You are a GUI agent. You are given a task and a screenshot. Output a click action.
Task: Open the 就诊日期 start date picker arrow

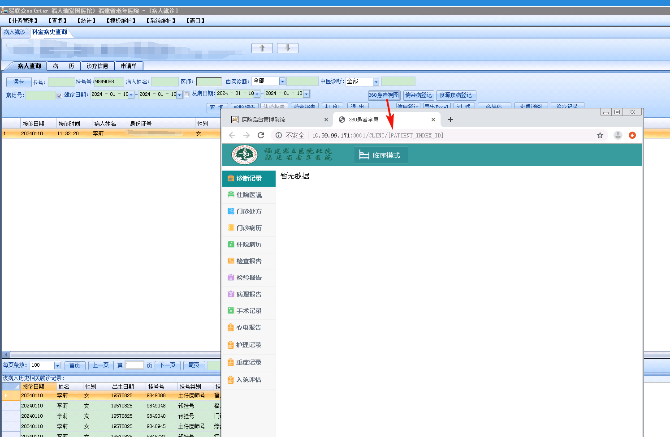(x=131, y=94)
